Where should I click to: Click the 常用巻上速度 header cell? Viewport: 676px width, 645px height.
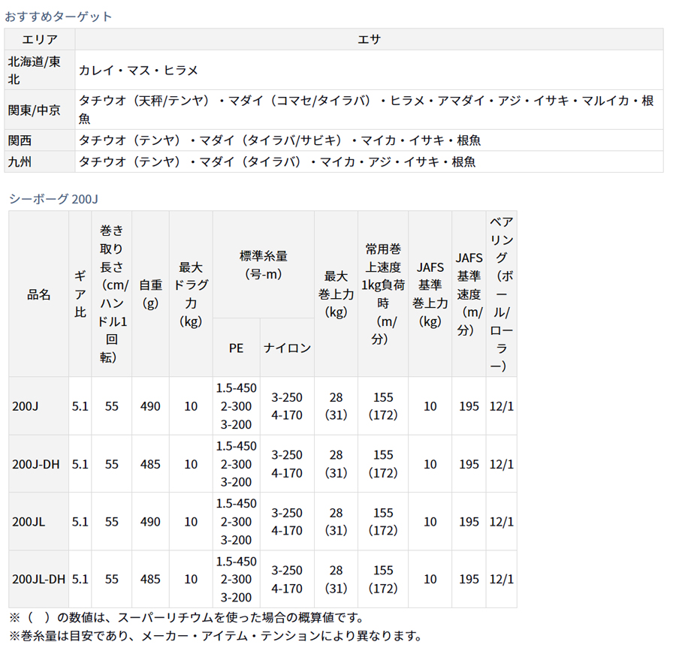383,294
